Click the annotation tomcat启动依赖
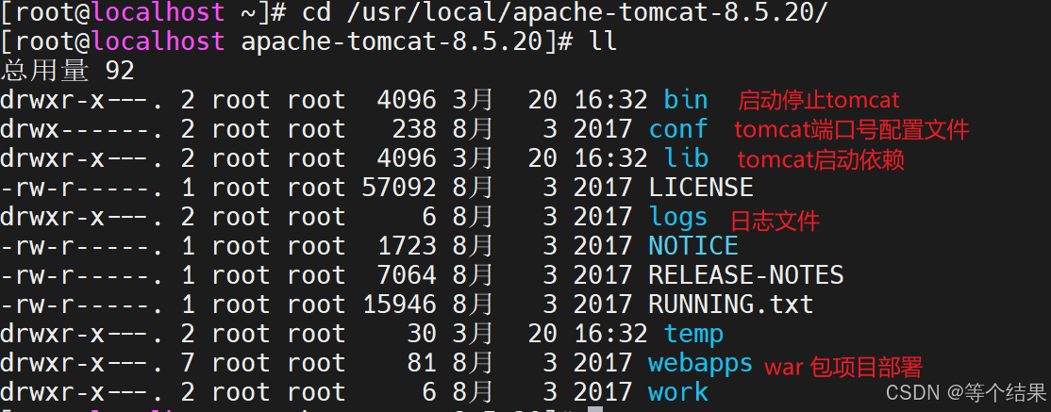 (x=821, y=159)
